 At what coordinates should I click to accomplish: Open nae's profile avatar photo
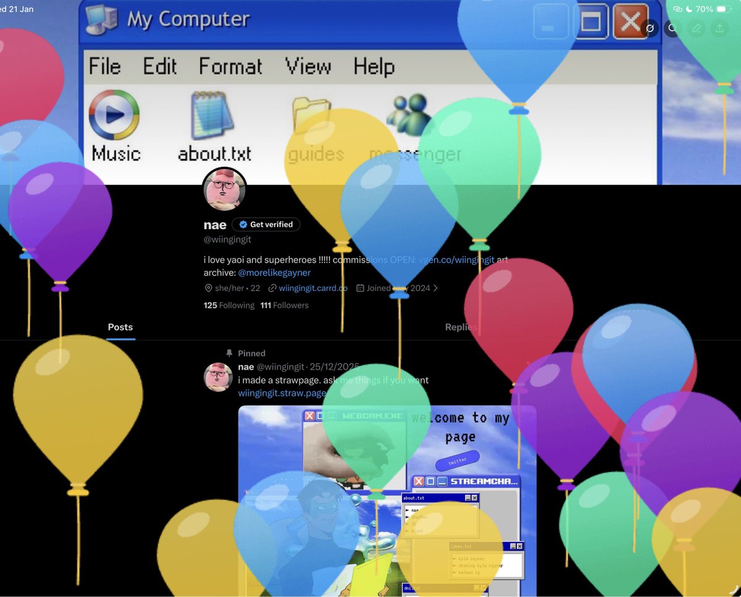225,189
